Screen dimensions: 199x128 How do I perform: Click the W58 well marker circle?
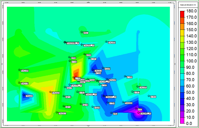point(69,57)
